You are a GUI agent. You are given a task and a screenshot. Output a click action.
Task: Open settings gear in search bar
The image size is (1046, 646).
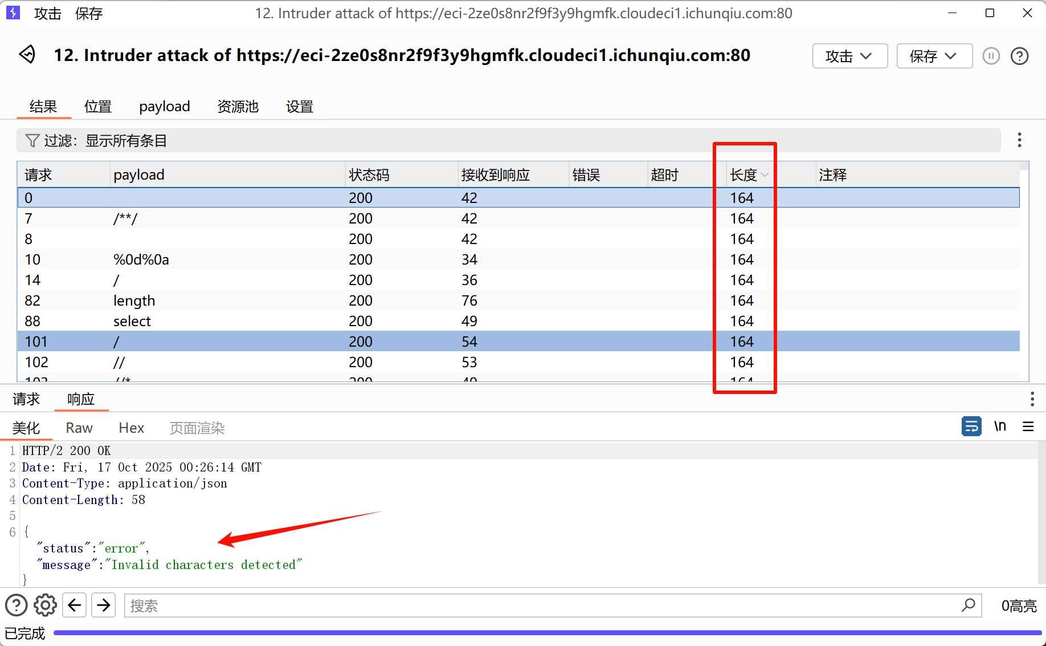click(45, 606)
